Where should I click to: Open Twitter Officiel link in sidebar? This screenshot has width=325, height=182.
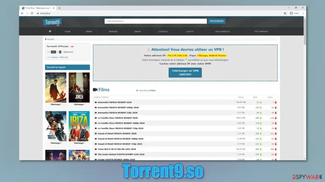59,57
